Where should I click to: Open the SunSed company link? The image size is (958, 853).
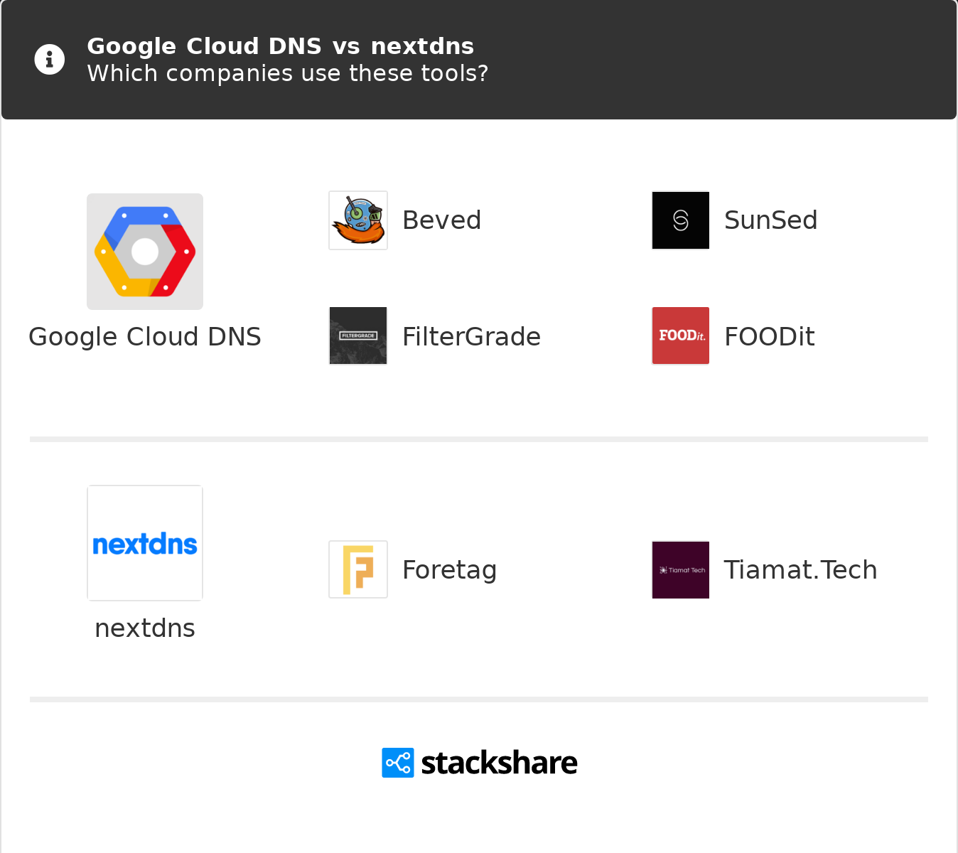pyautogui.click(x=770, y=220)
